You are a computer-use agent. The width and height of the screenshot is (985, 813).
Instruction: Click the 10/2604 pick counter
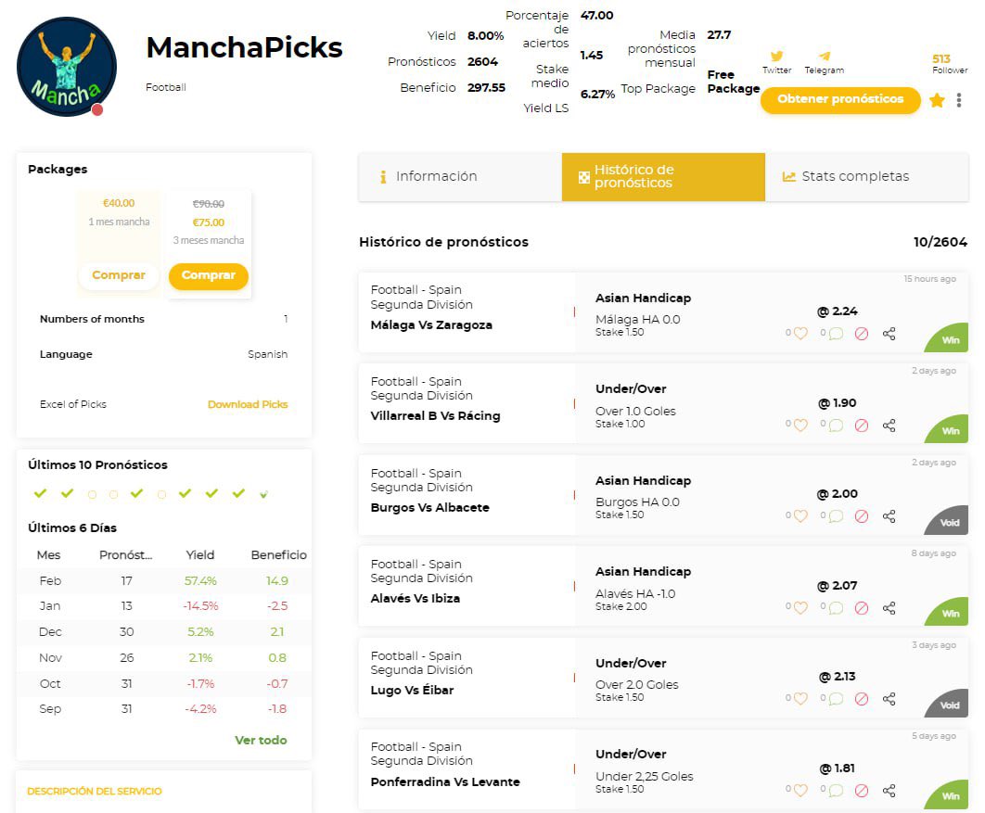point(940,242)
